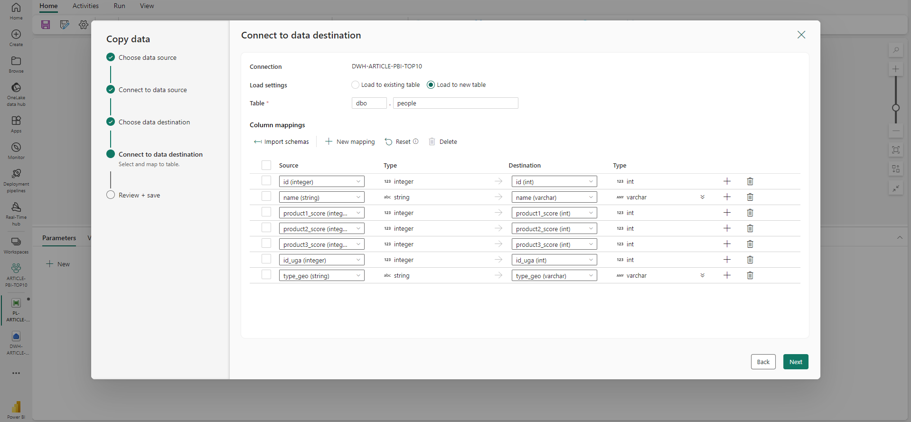Viewport: 911px width, 422px height.
Task: Open the more options ellipsis in sidebar
Action: coord(16,373)
